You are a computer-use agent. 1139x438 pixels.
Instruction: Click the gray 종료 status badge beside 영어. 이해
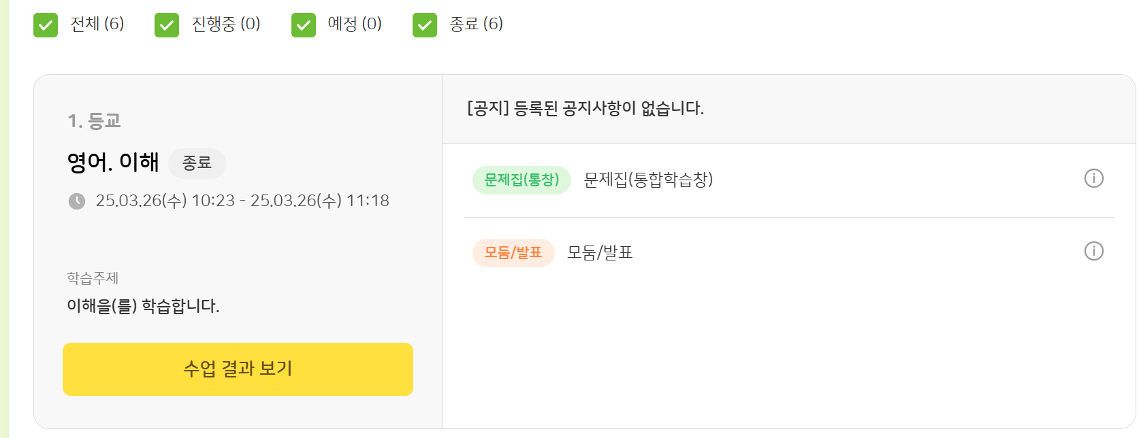pyautogui.click(x=197, y=163)
